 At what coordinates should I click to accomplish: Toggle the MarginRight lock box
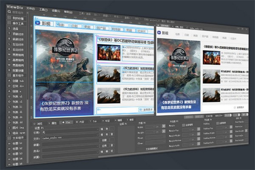(x=198, y=134)
